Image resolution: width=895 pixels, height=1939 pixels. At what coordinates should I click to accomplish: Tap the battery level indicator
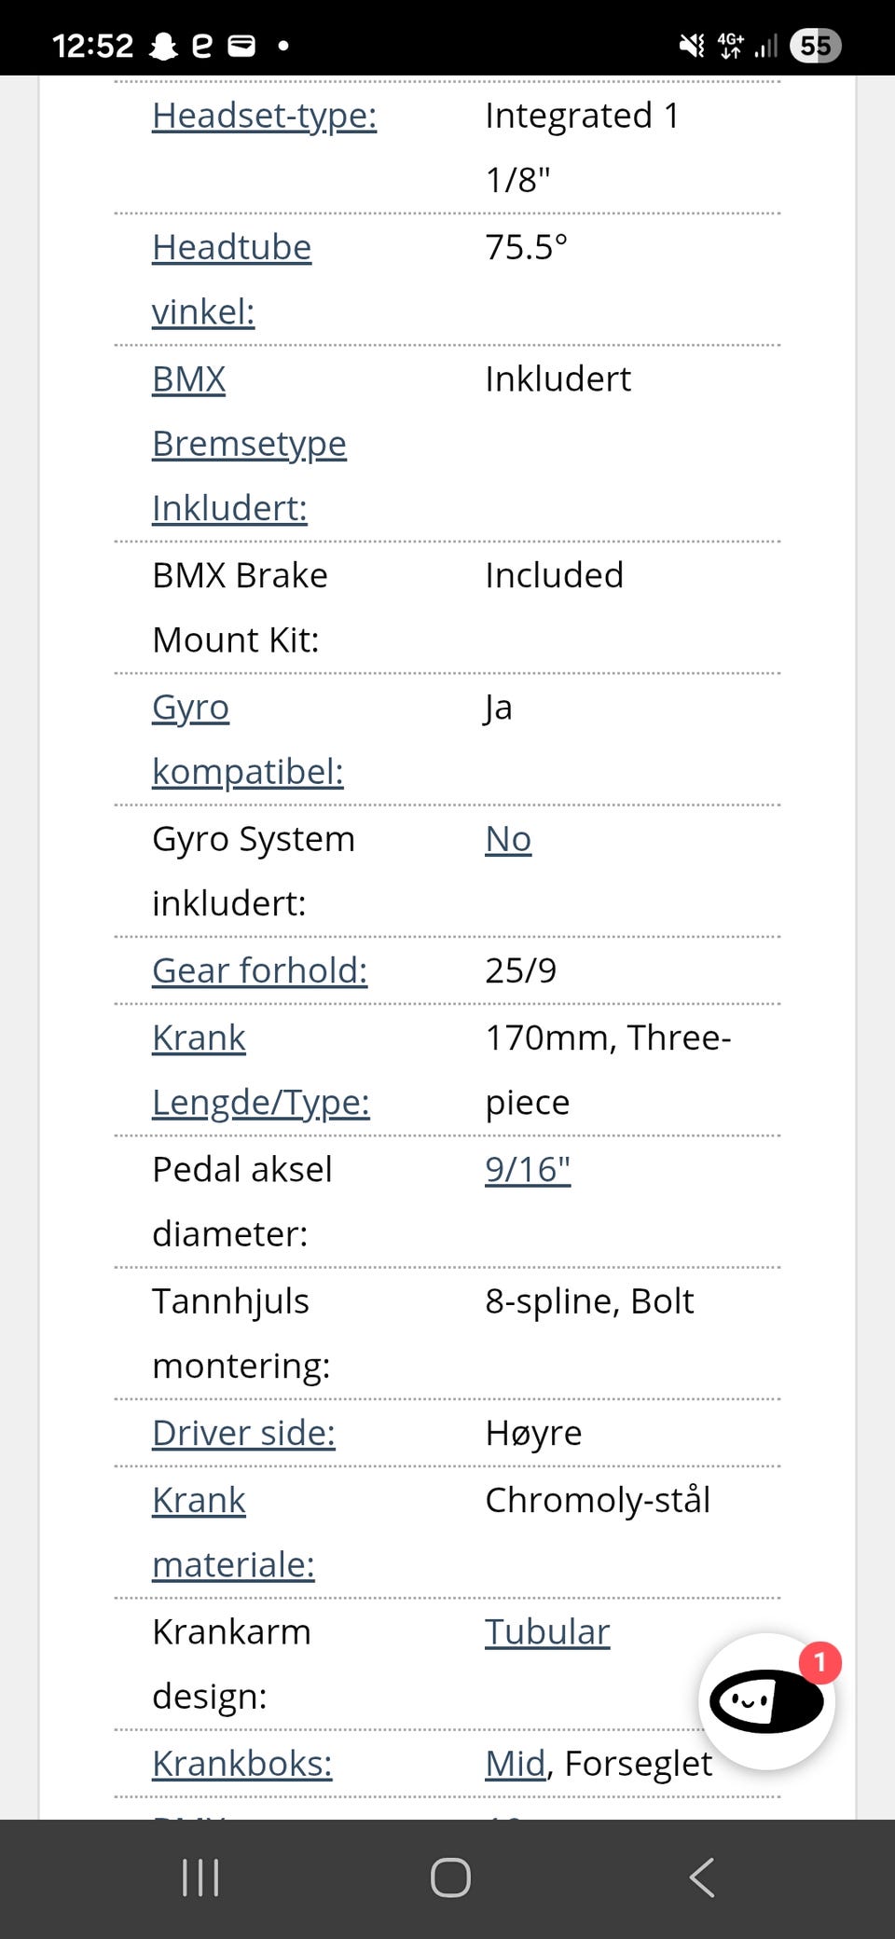click(x=815, y=46)
